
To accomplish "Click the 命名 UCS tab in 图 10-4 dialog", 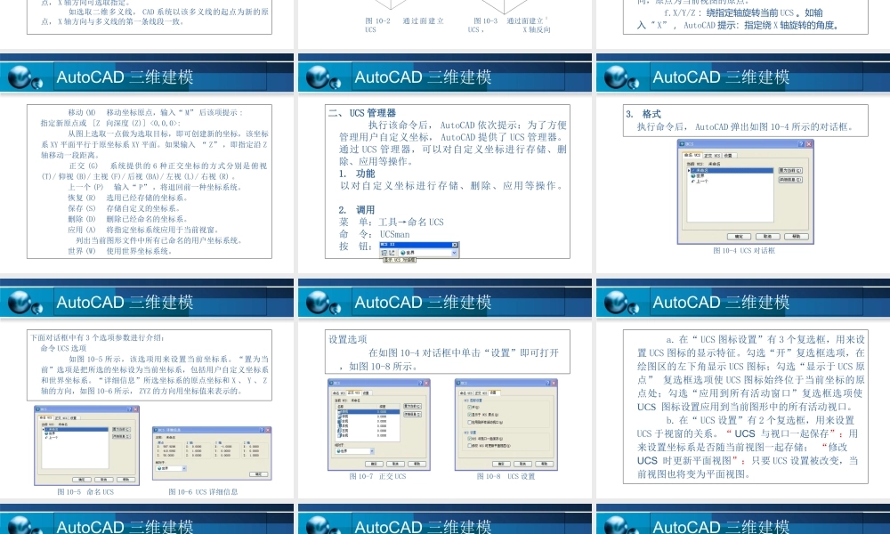I will (x=692, y=155).
